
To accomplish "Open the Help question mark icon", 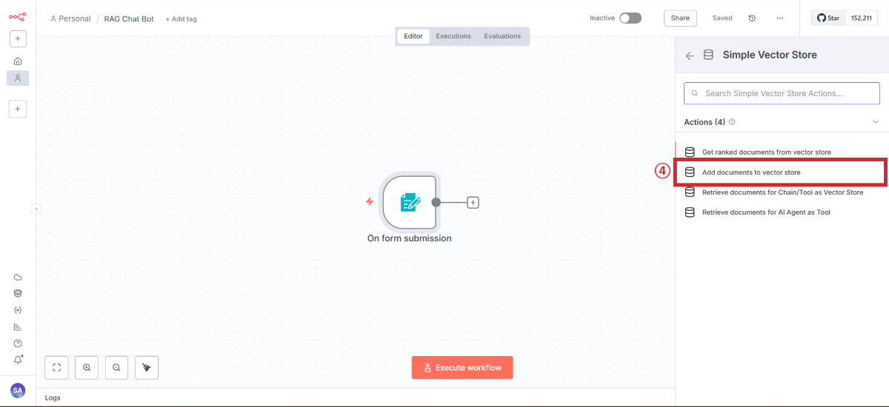I will coord(18,343).
